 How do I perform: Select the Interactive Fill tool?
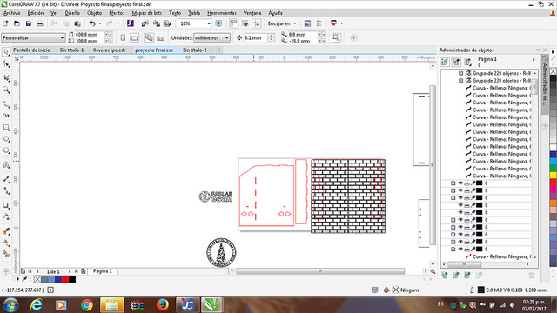coord(6,243)
